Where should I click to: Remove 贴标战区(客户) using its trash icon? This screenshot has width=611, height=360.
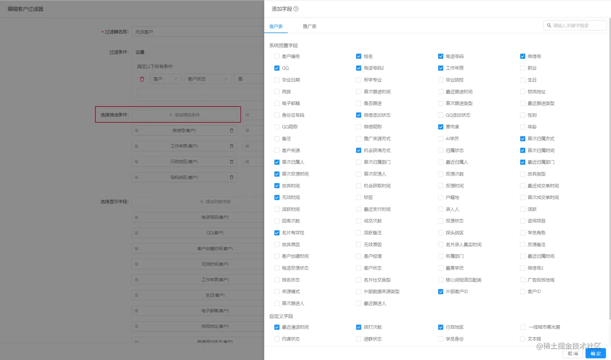coord(232,177)
